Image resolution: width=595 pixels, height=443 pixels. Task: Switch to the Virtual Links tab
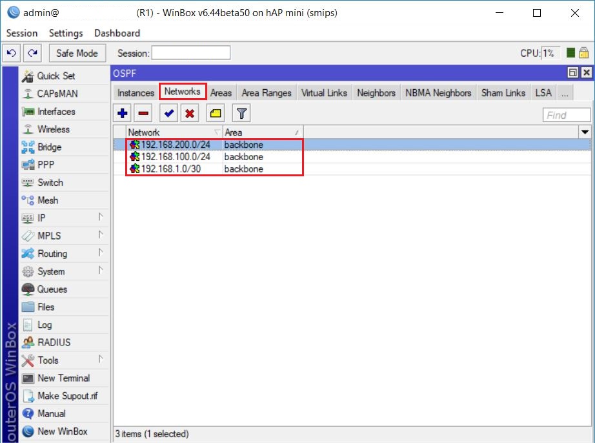point(324,93)
